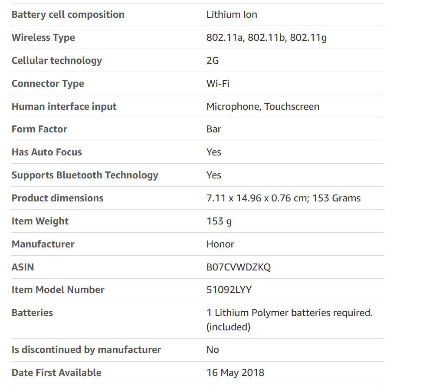Click the Battery cell composition label

point(68,14)
